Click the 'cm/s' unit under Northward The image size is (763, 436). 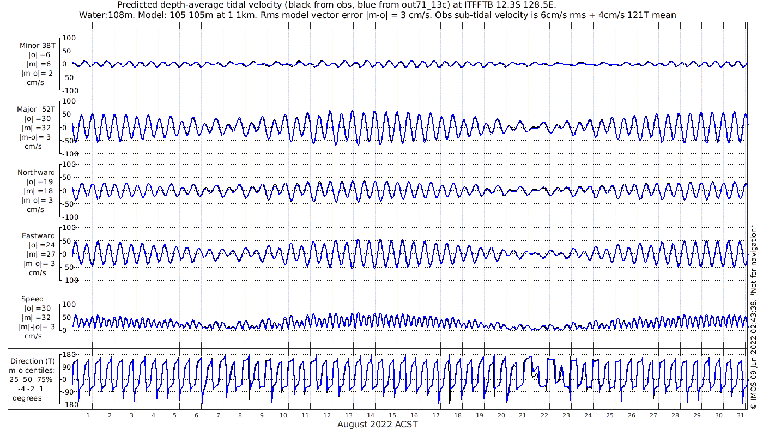pos(37,209)
